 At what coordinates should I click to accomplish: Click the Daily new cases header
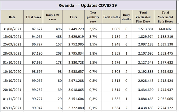(x=53, y=17)
